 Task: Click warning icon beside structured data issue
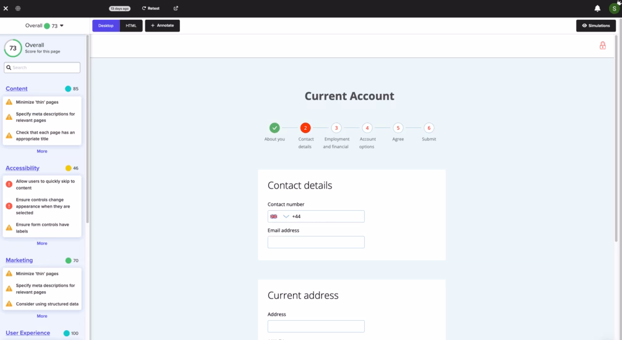9,304
